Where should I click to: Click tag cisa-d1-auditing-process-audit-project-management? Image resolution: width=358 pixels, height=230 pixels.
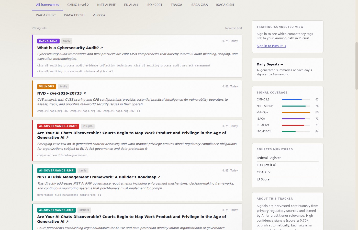tap(172, 66)
